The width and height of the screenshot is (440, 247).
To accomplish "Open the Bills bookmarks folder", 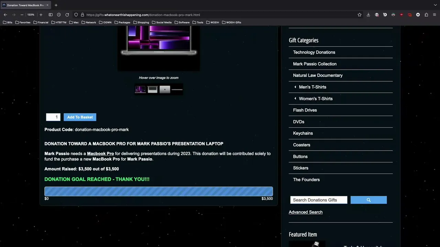I will click(8, 22).
